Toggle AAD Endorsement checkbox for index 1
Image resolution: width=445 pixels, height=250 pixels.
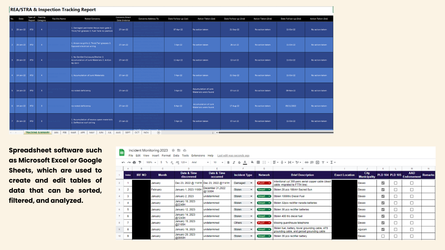[412, 183]
